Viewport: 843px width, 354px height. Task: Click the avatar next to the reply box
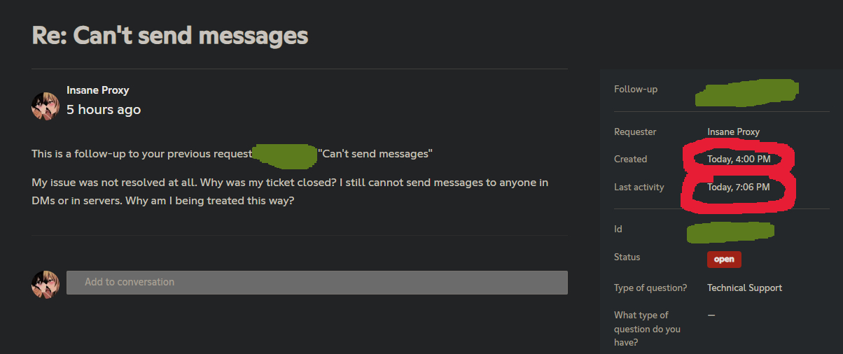[x=46, y=283]
